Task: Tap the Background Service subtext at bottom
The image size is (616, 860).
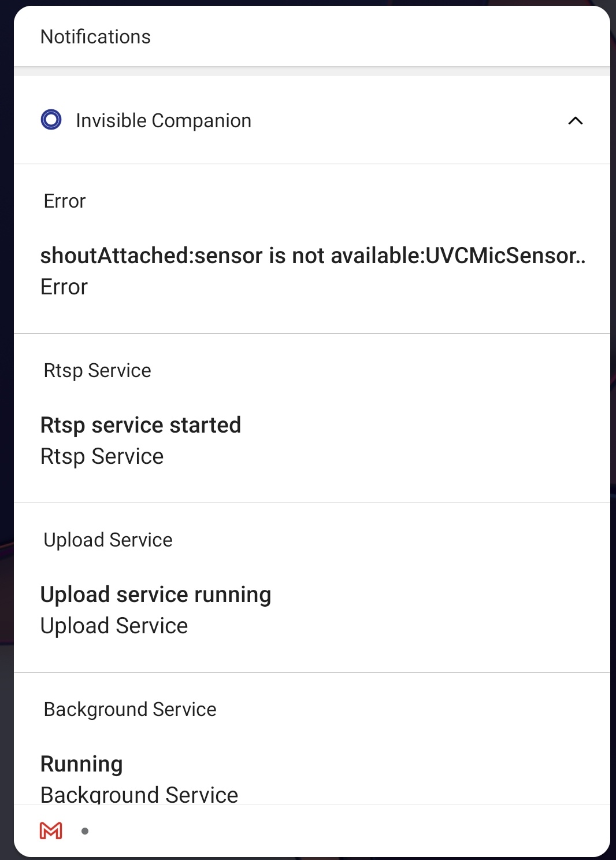Action: (139, 794)
